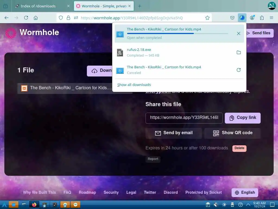
Task: Close the Index of /downloads tab
Action: click(68, 6)
